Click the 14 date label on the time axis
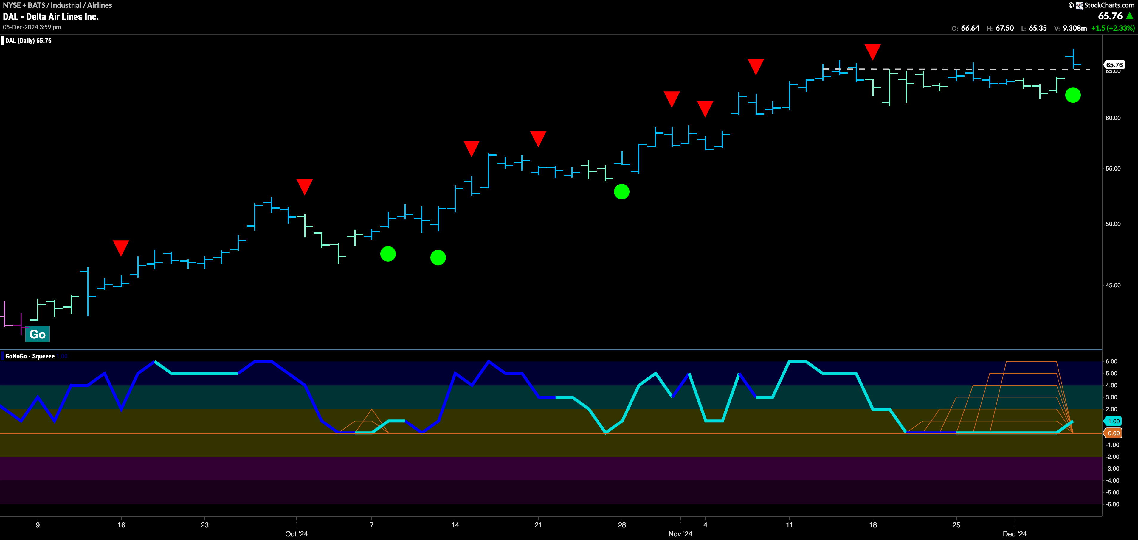 pyautogui.click(x=455, y=525)
